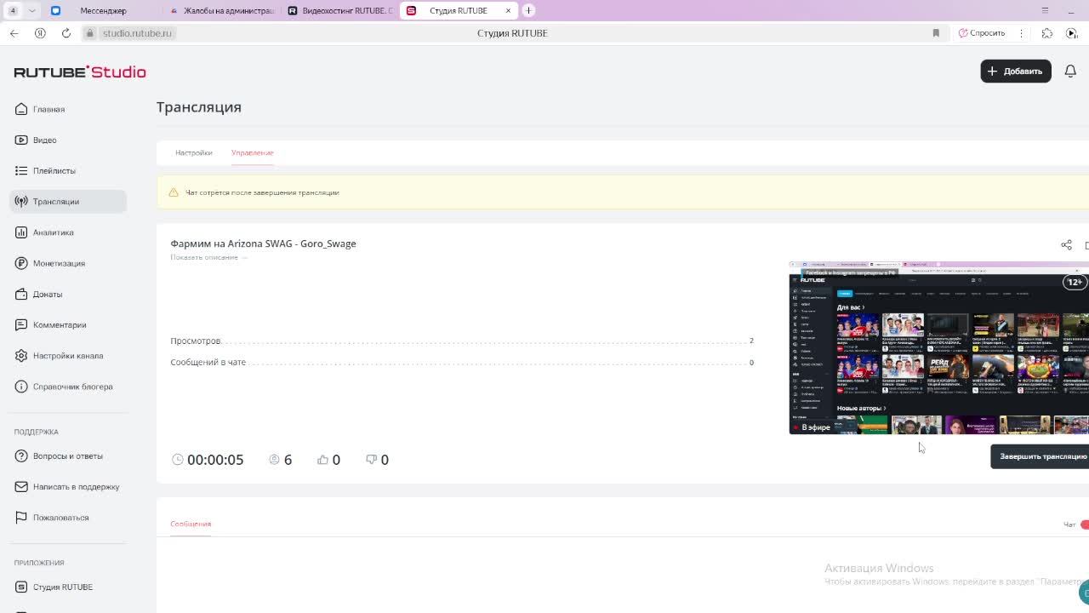The width and height of the screenshot is (1089, 613).
Task: Click the Справочник блогера info icon
Action: [x=21, y=387]
